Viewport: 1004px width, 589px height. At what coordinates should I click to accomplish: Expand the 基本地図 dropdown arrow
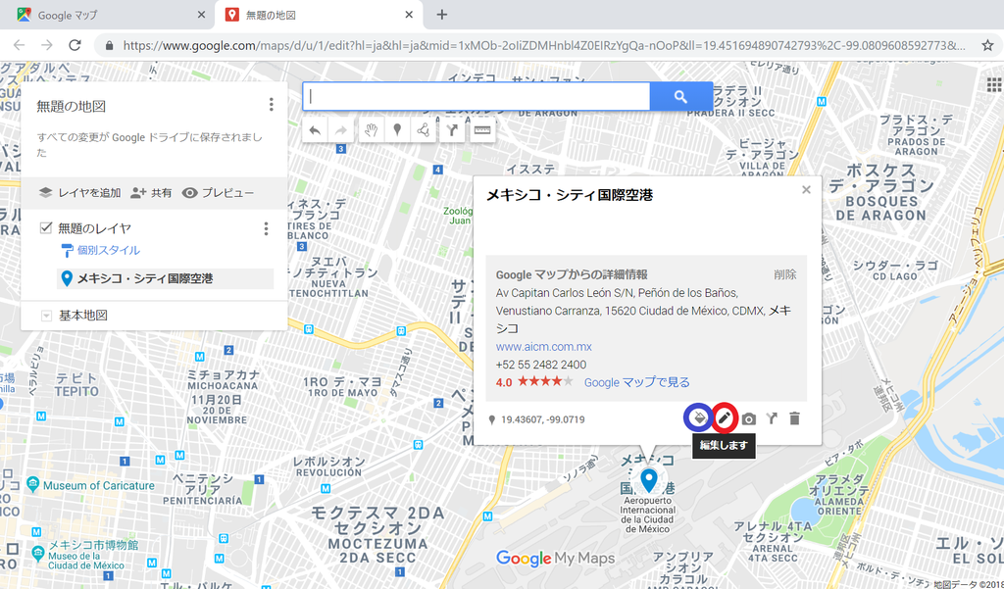[46, 316]
